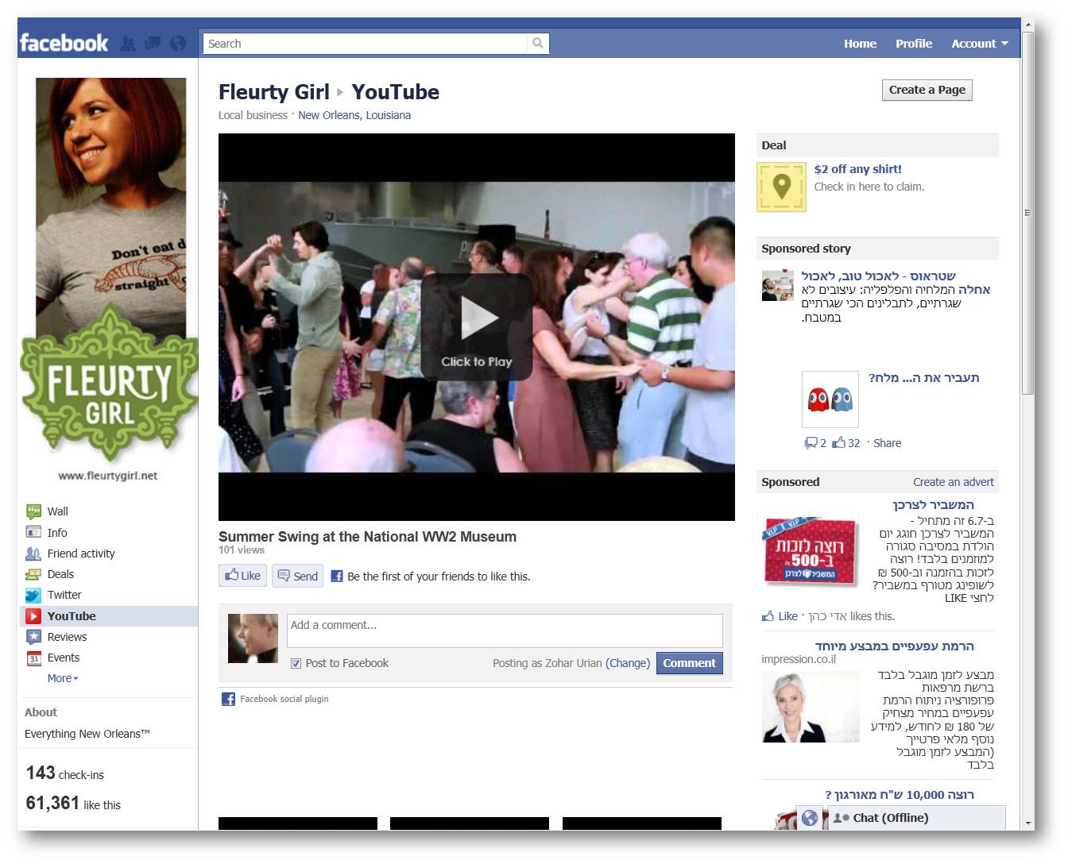Image resolution: width=1068 pixels, height=864 pixels.
Task: Open Friend activity section
Action: tap(80, 553)
